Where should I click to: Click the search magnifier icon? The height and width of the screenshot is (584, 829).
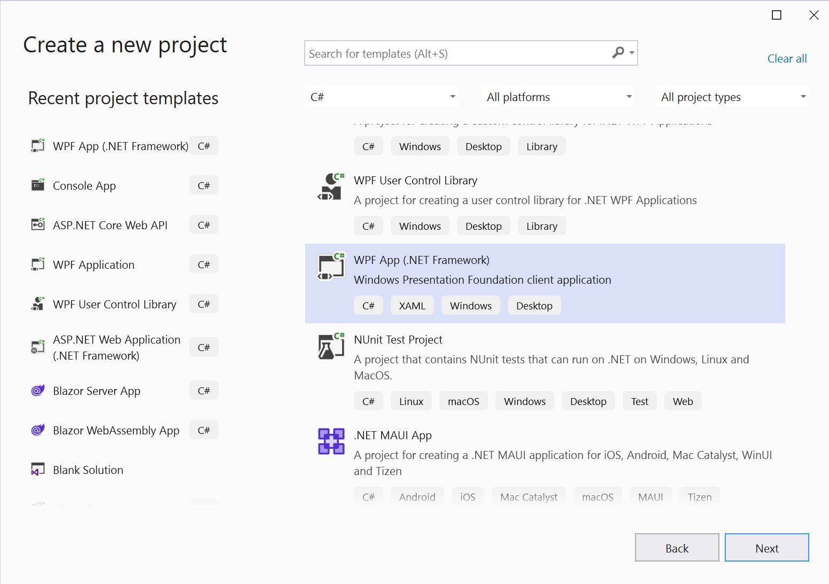tap(618, 53)
